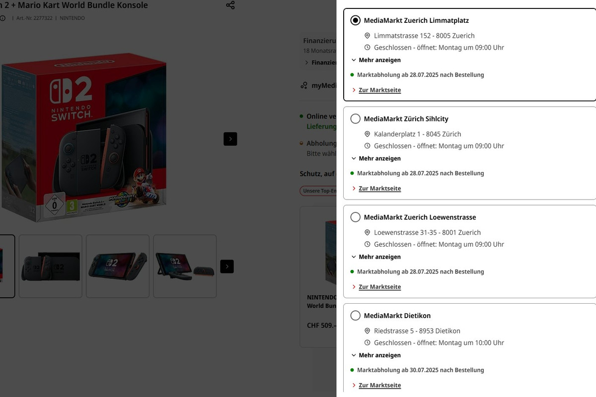Select MediaMarkt Dietikon radio button

click(355, 315)
